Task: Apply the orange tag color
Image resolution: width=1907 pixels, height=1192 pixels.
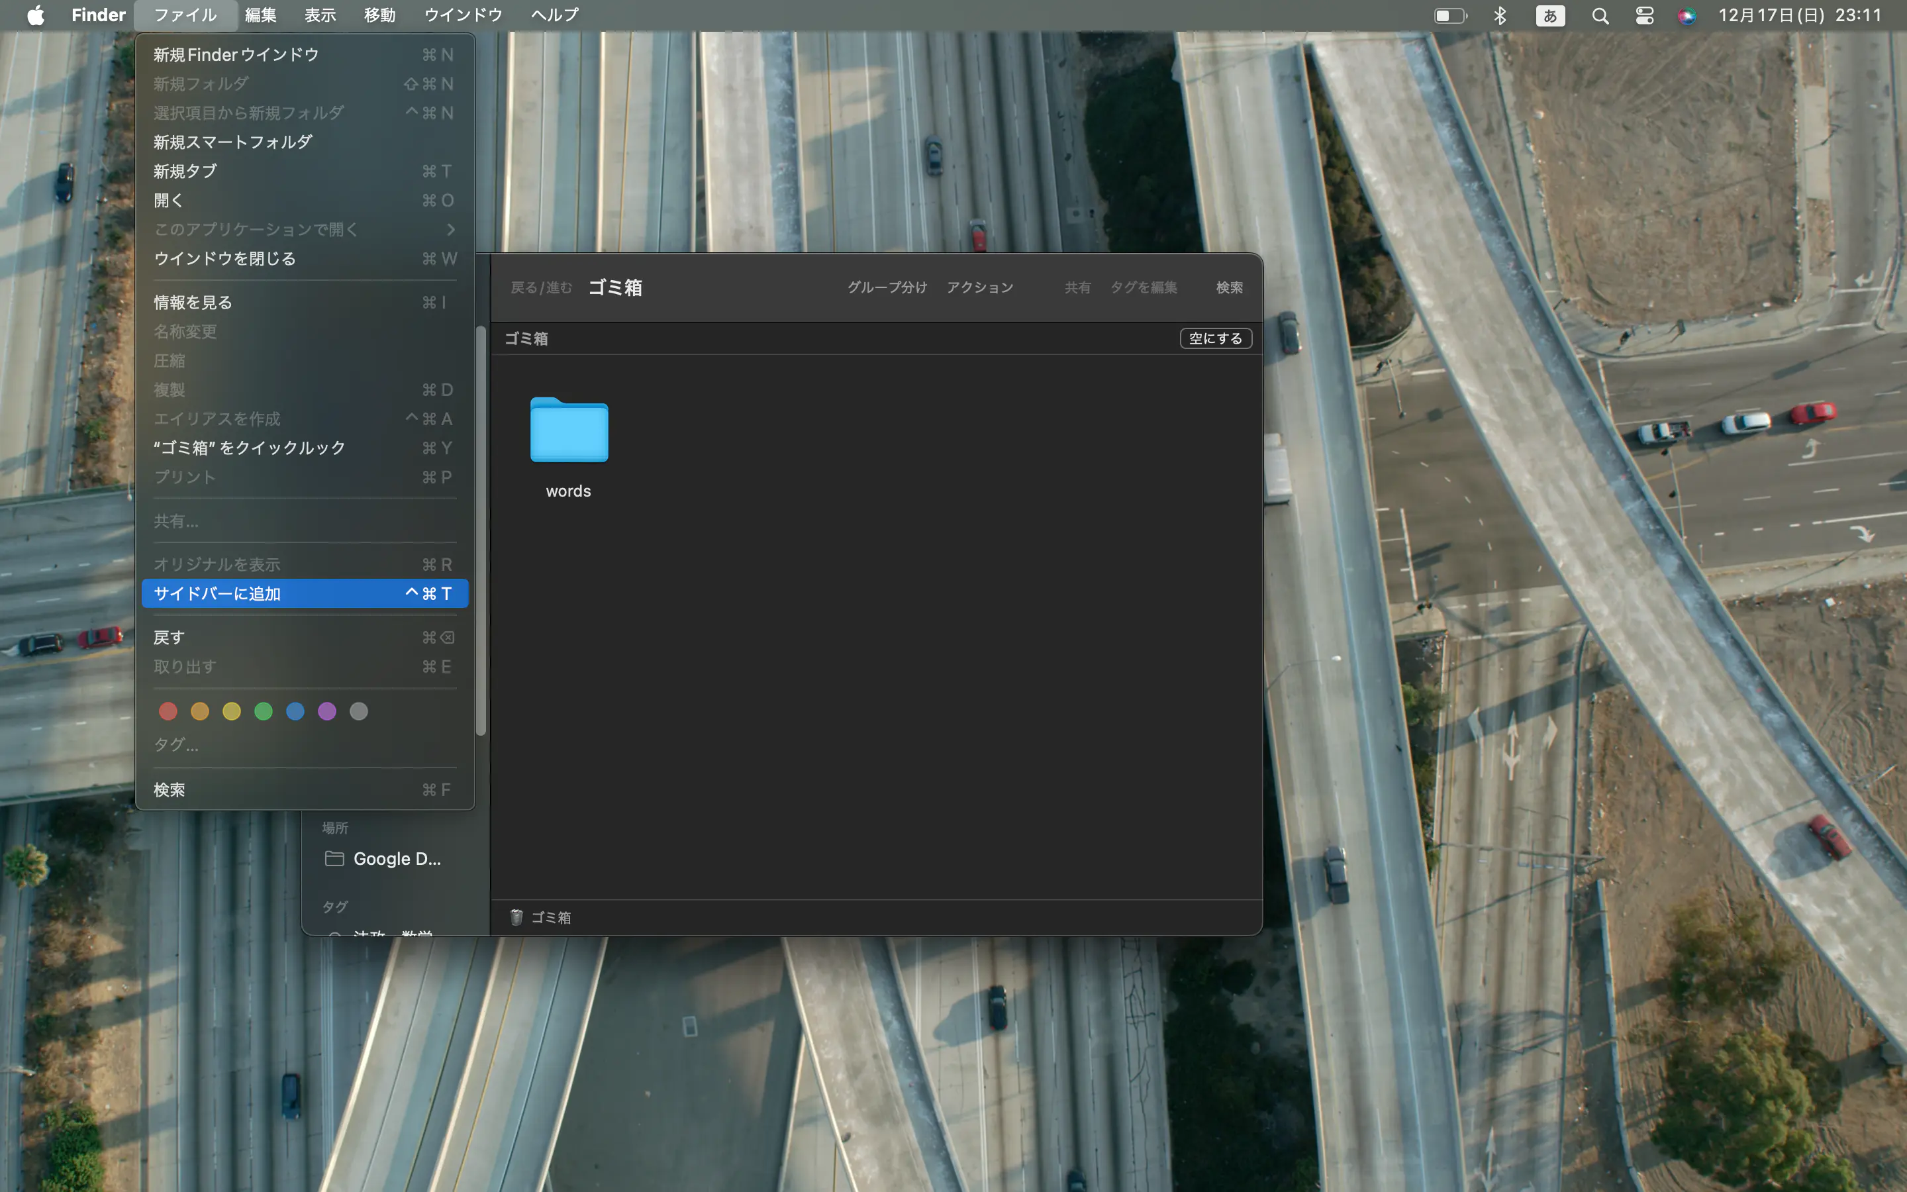Action: point(200,711)
